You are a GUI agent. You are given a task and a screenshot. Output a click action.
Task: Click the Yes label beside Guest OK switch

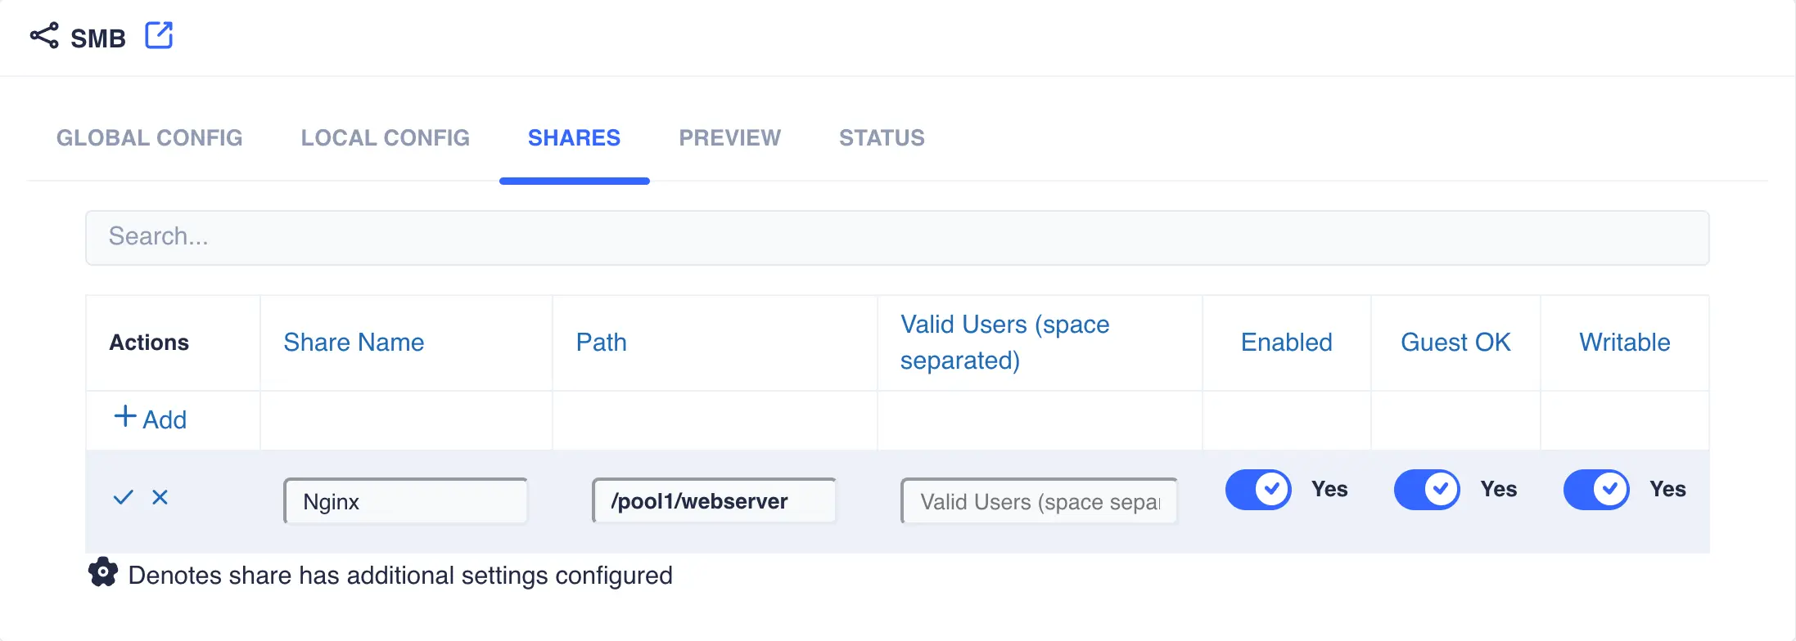(x=1499, y=489)
